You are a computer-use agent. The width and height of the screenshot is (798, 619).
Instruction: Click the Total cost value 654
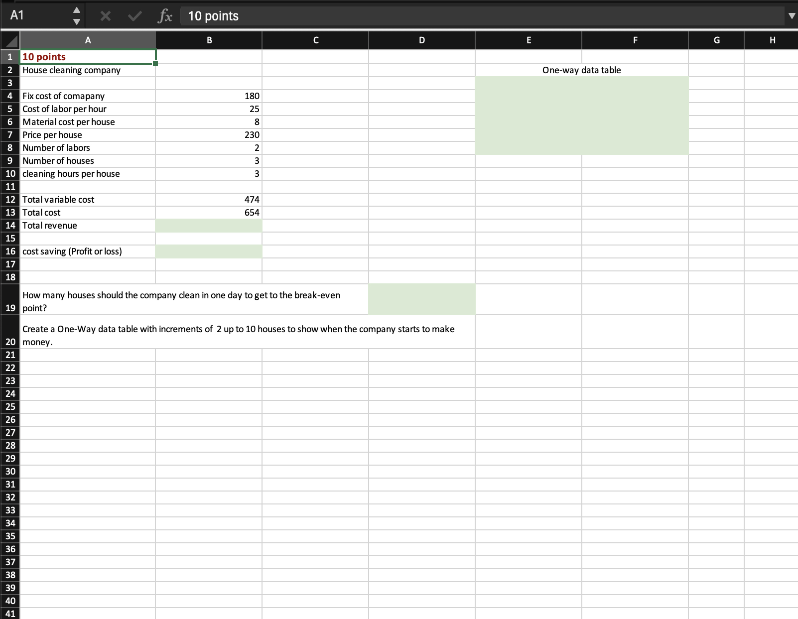(209, 213)
